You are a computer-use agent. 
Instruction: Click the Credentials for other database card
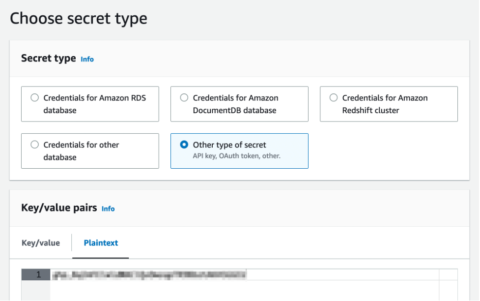90,151
